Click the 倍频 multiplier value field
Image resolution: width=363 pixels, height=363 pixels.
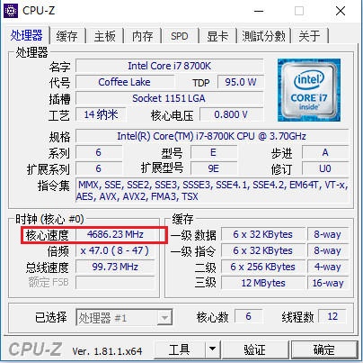coord(115,250)
